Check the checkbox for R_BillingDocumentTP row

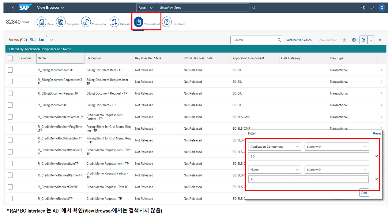pos(10,105)
